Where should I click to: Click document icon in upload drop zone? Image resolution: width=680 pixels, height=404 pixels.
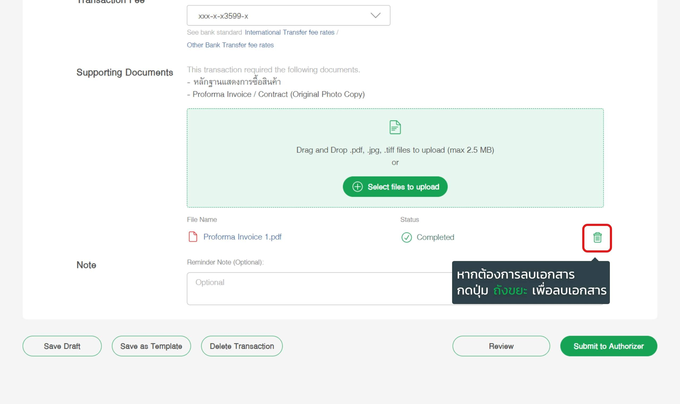point(395,127)
